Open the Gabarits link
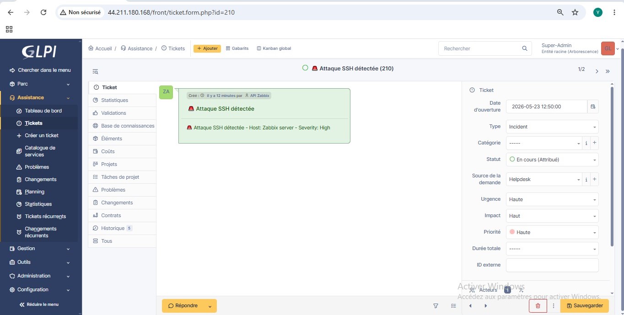This screenshot has width=624, height=315. coord(237,48)
